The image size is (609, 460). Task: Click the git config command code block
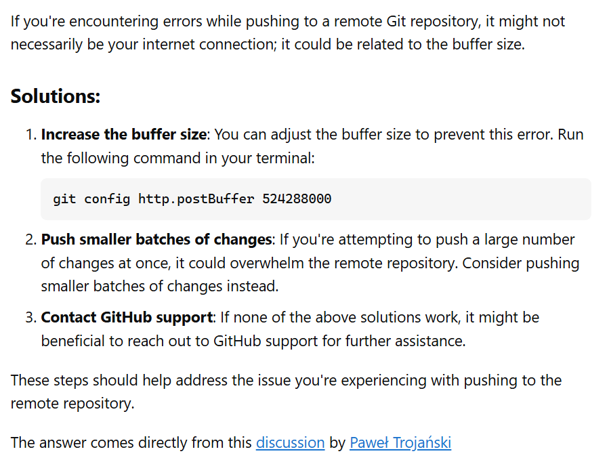tap(316, 199)
